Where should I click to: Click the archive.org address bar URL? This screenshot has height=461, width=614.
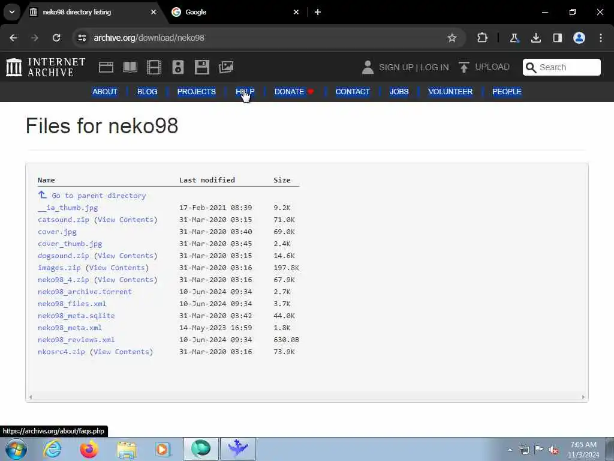[149, 38]
